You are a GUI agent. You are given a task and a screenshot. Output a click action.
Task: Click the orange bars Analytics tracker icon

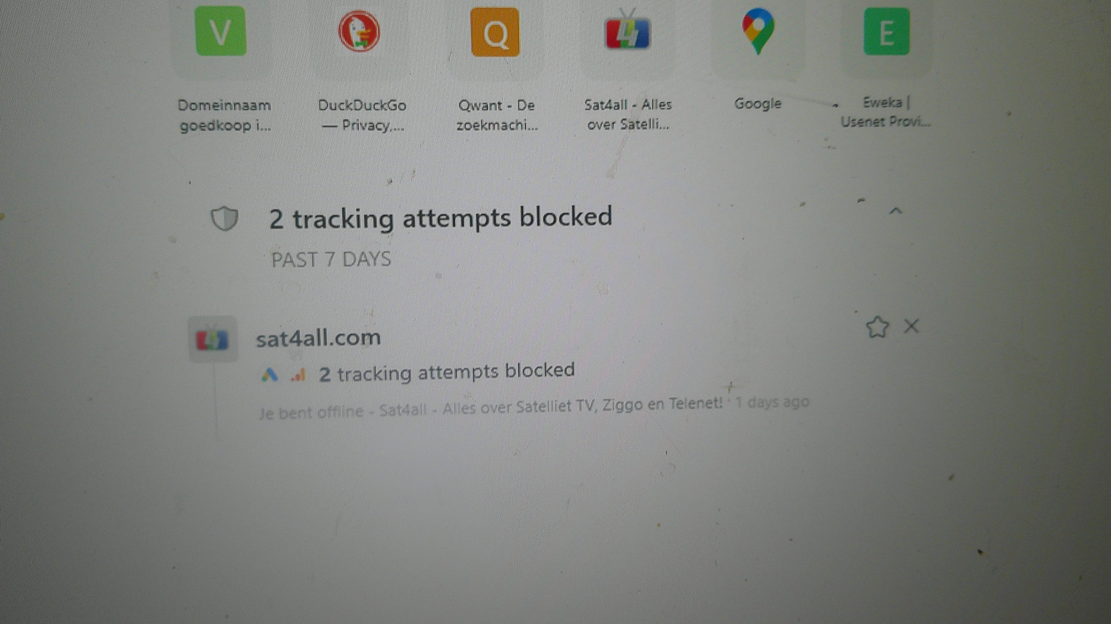pos(298,374)
